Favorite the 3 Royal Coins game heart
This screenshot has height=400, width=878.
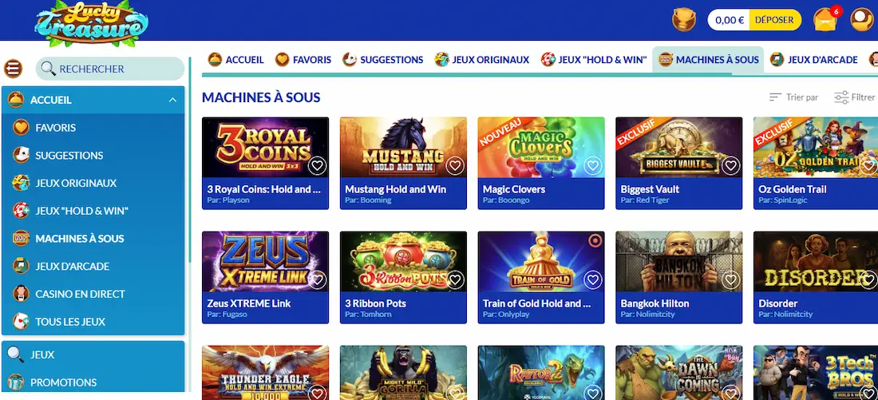318,165
